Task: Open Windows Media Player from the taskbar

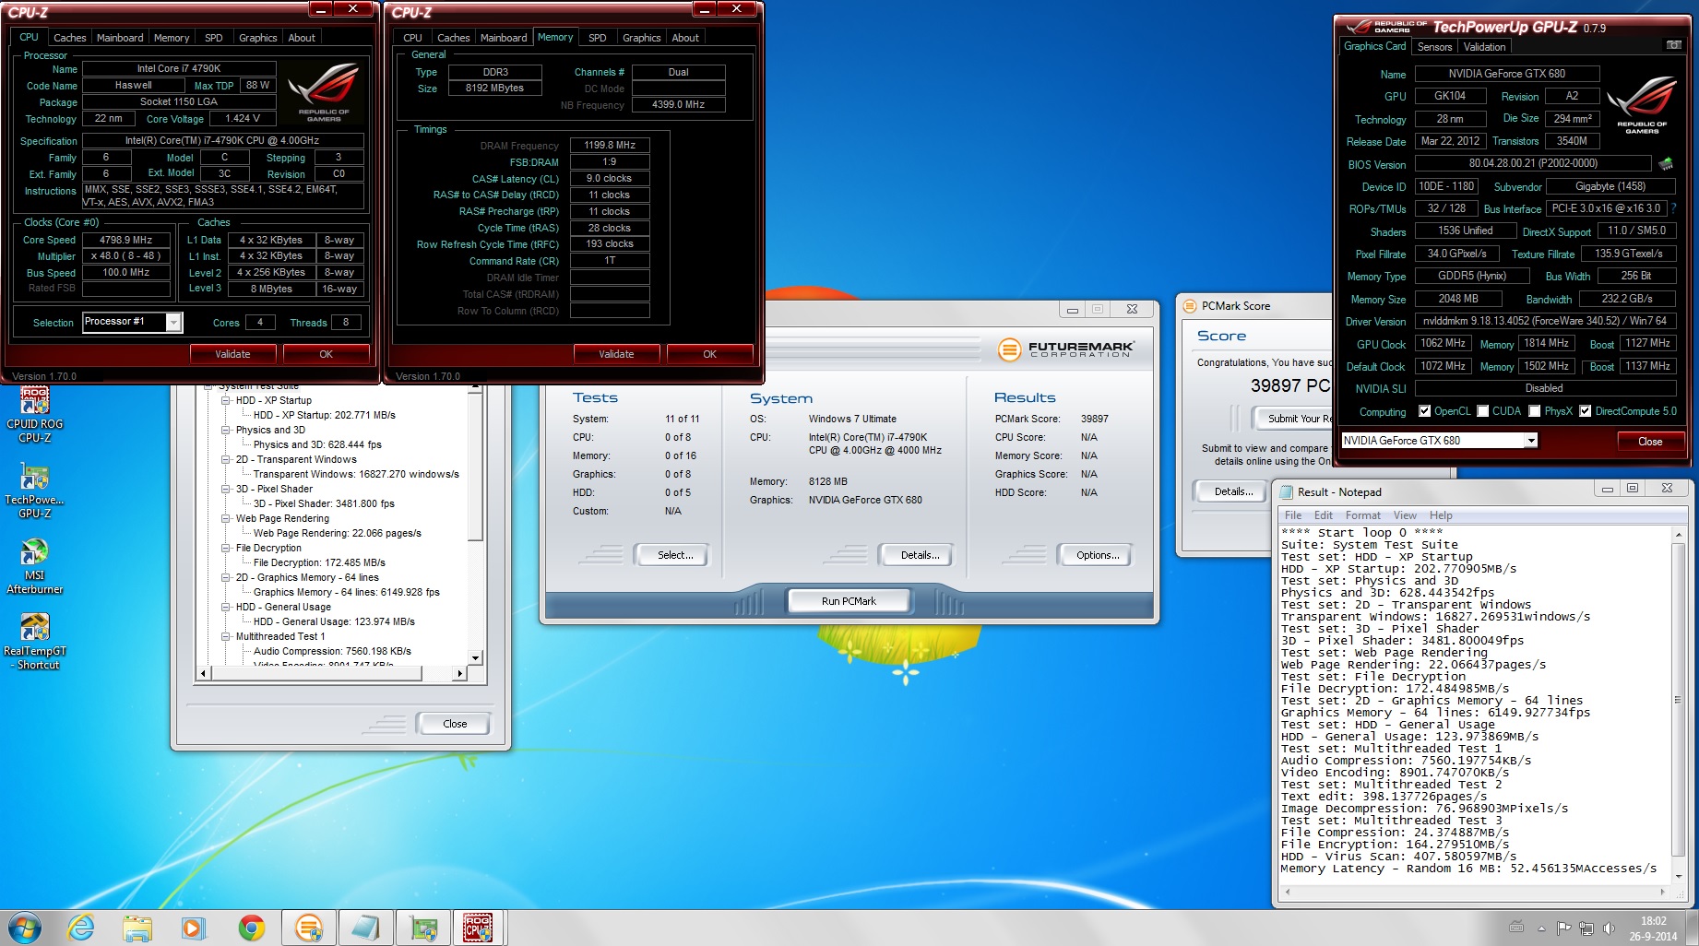Action: point(194,928)
